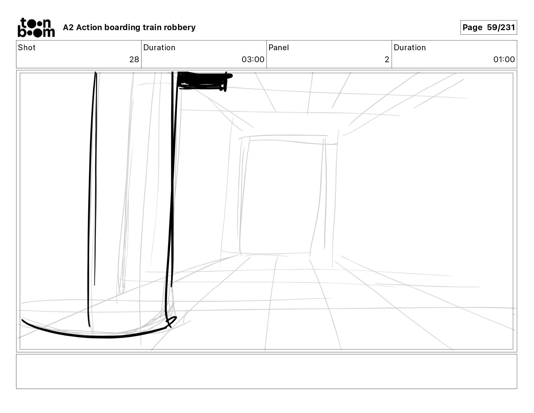The height and width of the screenshot is (413, 534).
Task: Select the shot number '28'
Action: [134, 60]
